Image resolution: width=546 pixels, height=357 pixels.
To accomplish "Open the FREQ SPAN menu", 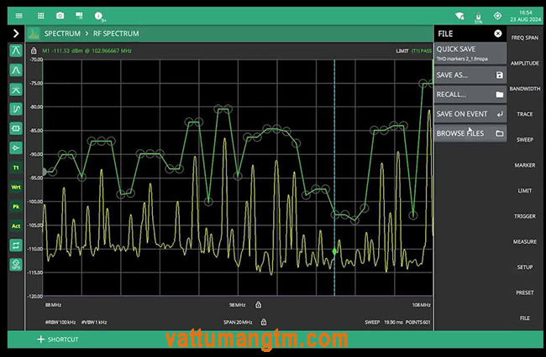I will 524,38.
